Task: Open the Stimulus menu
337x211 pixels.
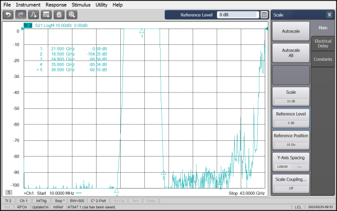Action: coord(81,4)
